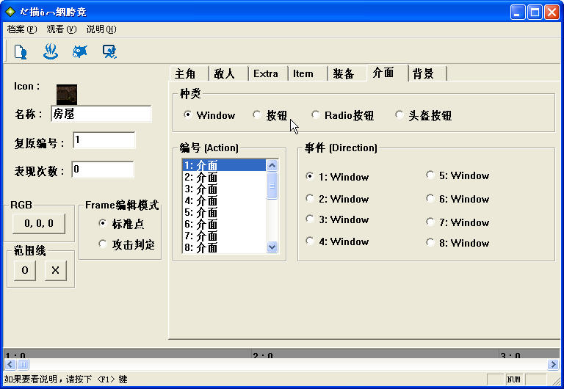Click the Action list scroll up arrow

(x=272, y=165)
